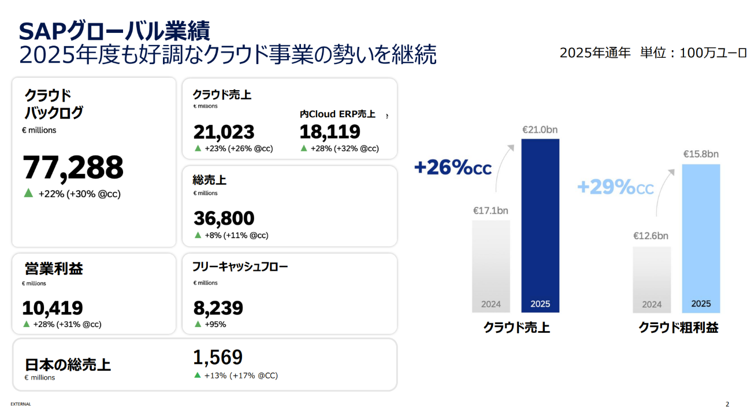
Task: Click the green triangle beside +28% (+31% @cc)
Action: [x=26, y=324]
